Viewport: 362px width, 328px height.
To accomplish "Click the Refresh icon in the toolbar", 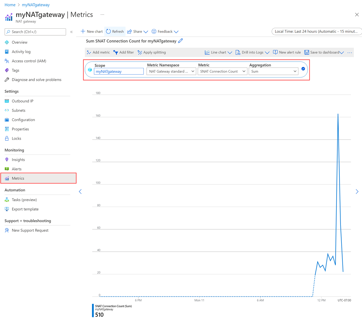I will click(x=109, y=31).
